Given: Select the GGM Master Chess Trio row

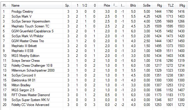Looking at the screenshot, I should [94, 41].
